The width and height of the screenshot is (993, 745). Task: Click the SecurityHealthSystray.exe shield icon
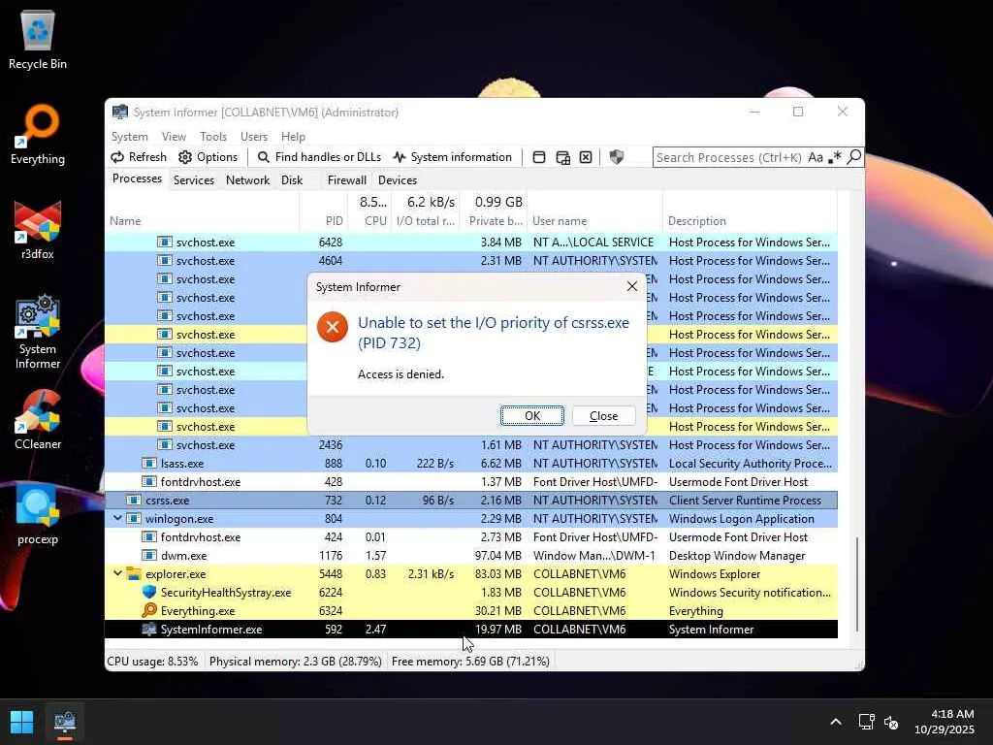[149, 592]
